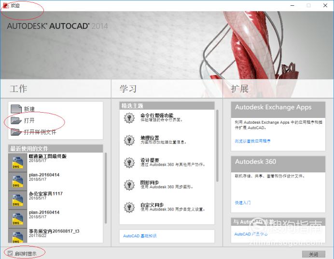Click the 精选主题 list scrollbar
Viewport: 334px width, 259px height.
[217, 146]
